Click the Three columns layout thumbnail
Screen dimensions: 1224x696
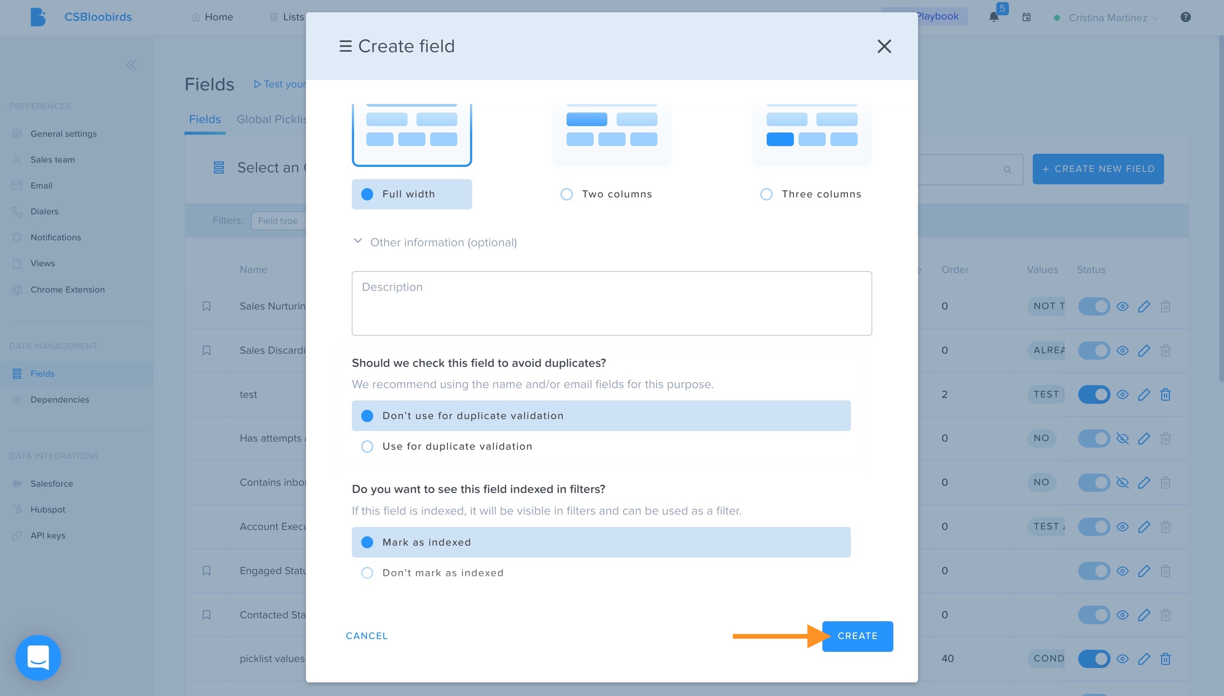coord(812,135)
